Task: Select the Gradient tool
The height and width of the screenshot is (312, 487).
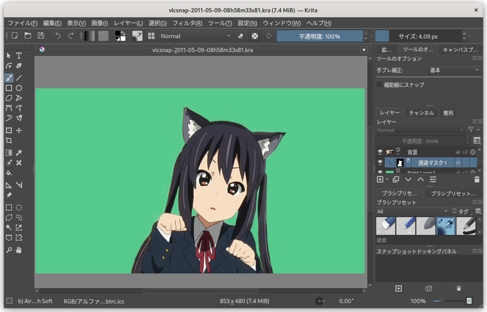Action: click(x=9, y=152)
